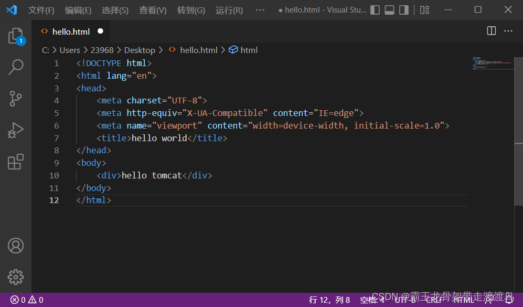Open the Manage gear menu
523x307 pixels.
click(16, 277)
